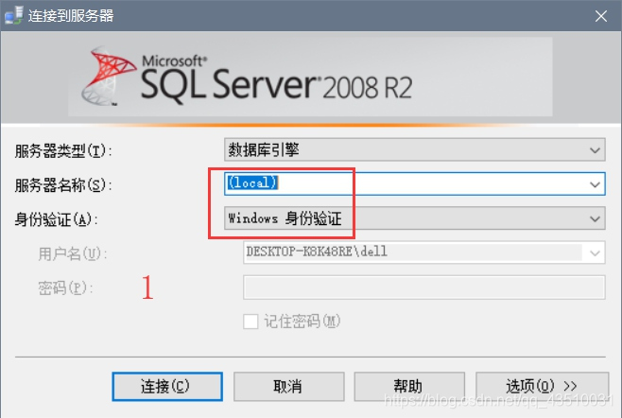Close the 连接到服务器 dialog
622x418 pixels.
click(x=600, y=16)
